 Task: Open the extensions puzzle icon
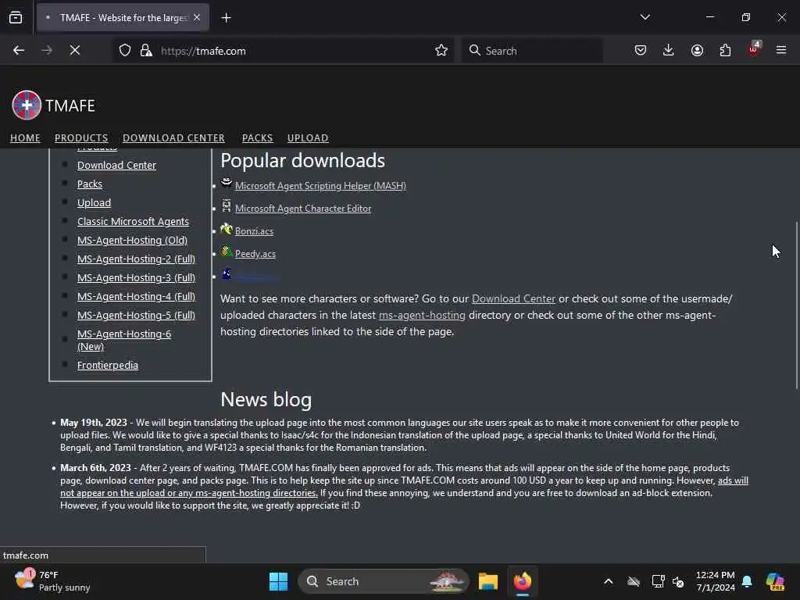(725, 50)
